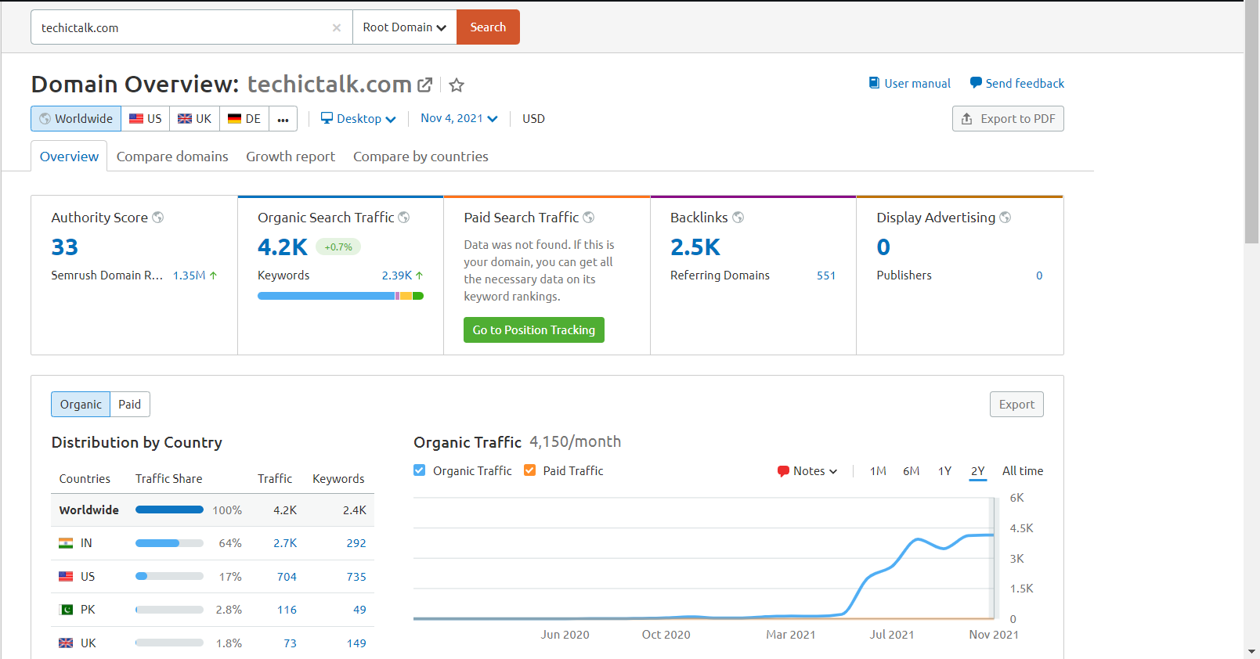The image size is (1260, 659).
Task: Click the Authority Score globe info icon
Action: pos(158,218)
